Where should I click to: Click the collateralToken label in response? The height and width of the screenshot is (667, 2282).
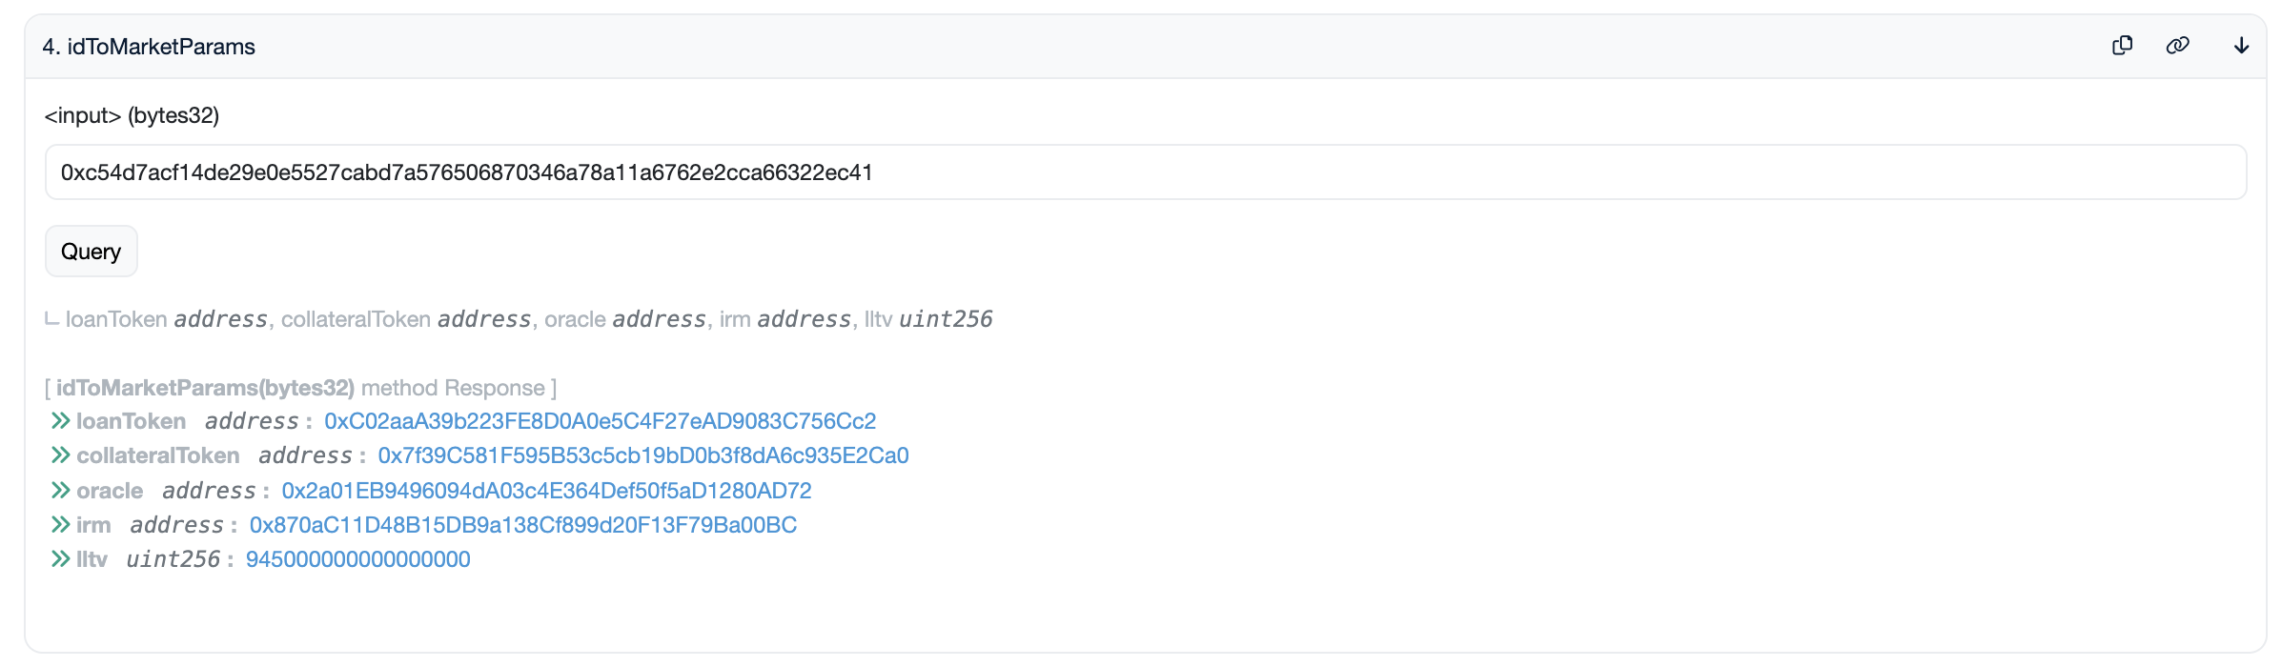tap(158, 455)
